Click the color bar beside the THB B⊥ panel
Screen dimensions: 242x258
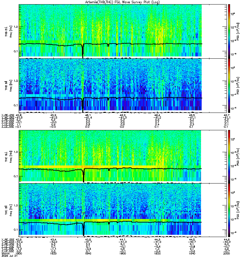point(229,31)
